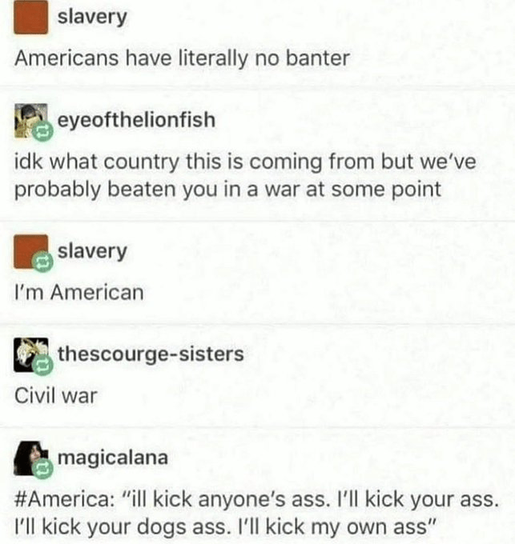Viewport: 515px width, 544px height.
Task: Open magicalana's profile picture
Action: click(x=31, y=458)
